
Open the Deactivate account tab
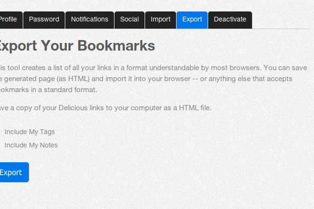tap(230, 20)
